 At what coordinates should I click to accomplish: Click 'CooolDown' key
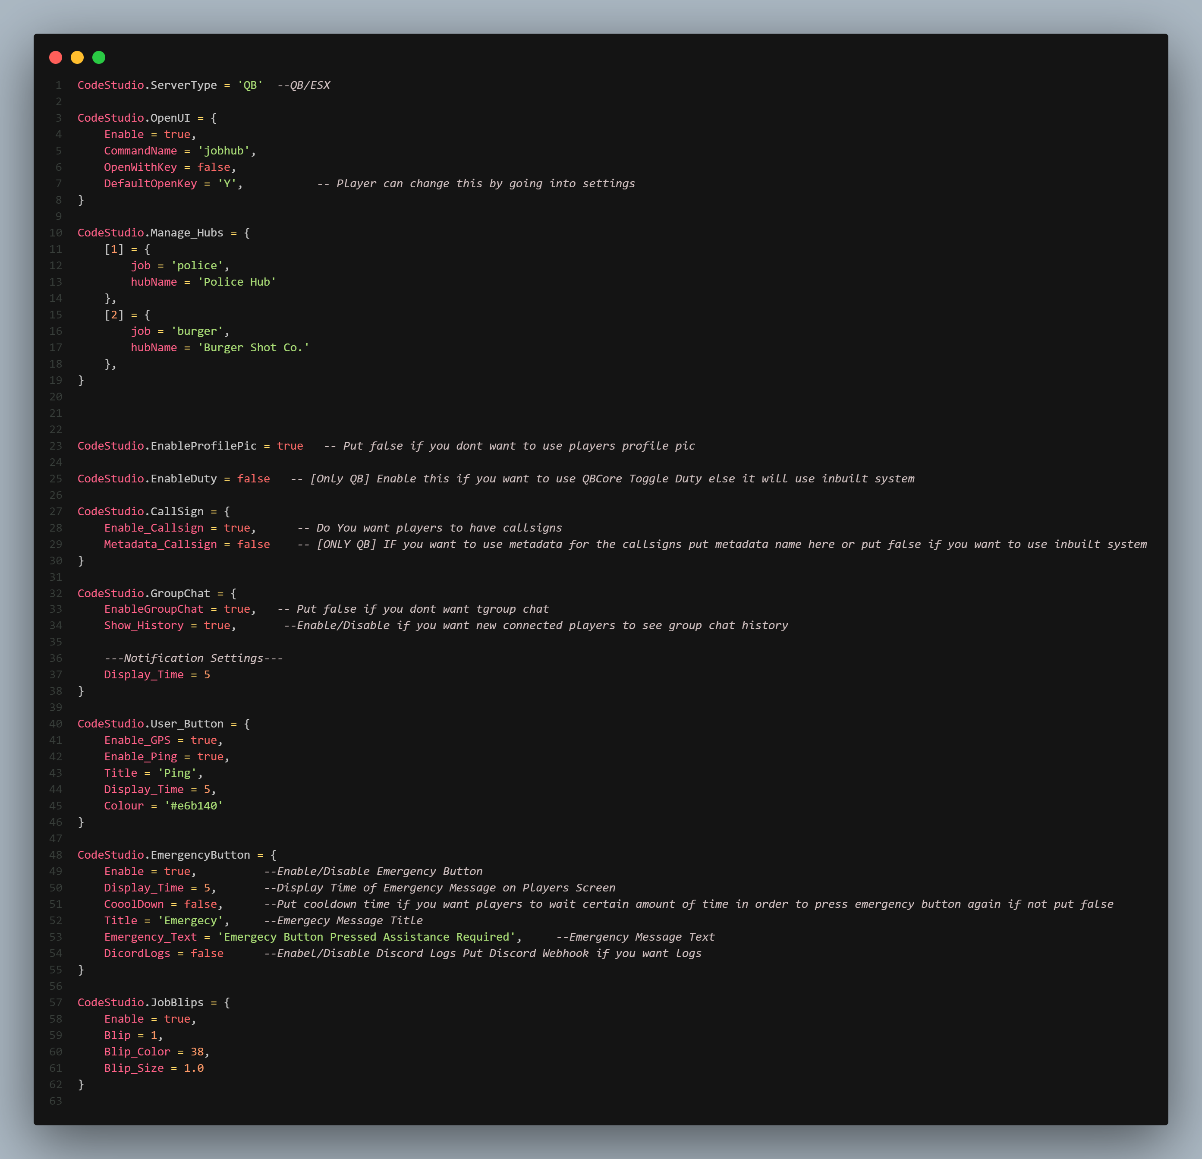[134, 904]
